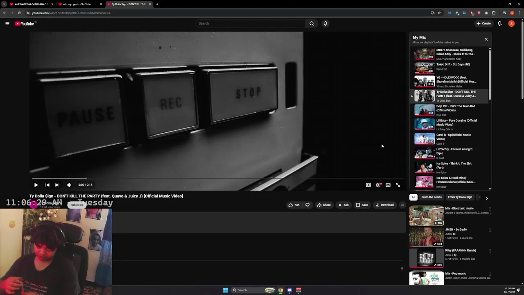Show more filter chips with the arrow
524x295 pixels.
[x=486, y=198]
